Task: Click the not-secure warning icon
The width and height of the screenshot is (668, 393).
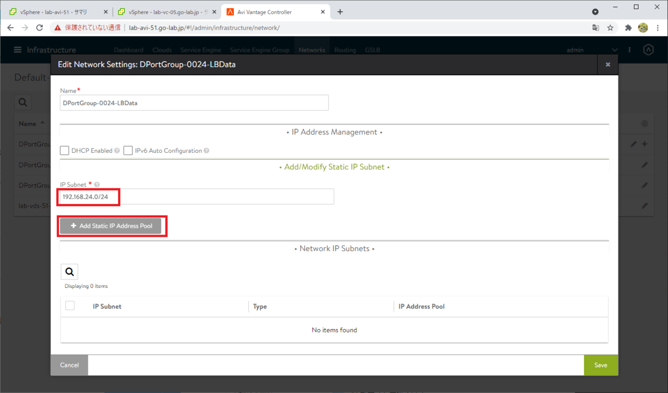Action: (57, 27)
